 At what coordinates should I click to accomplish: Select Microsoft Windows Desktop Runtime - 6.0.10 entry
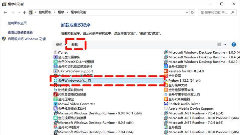click(204, 62)
